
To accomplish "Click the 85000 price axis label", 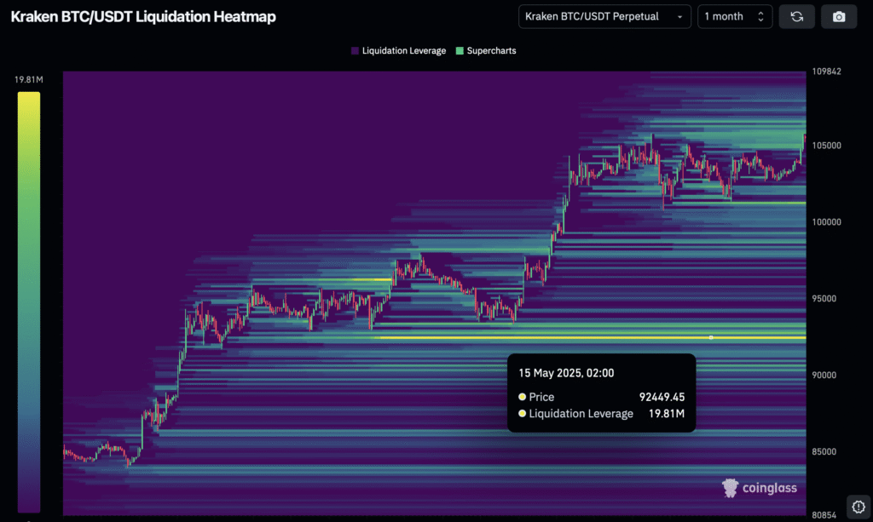I will point(824,451).
